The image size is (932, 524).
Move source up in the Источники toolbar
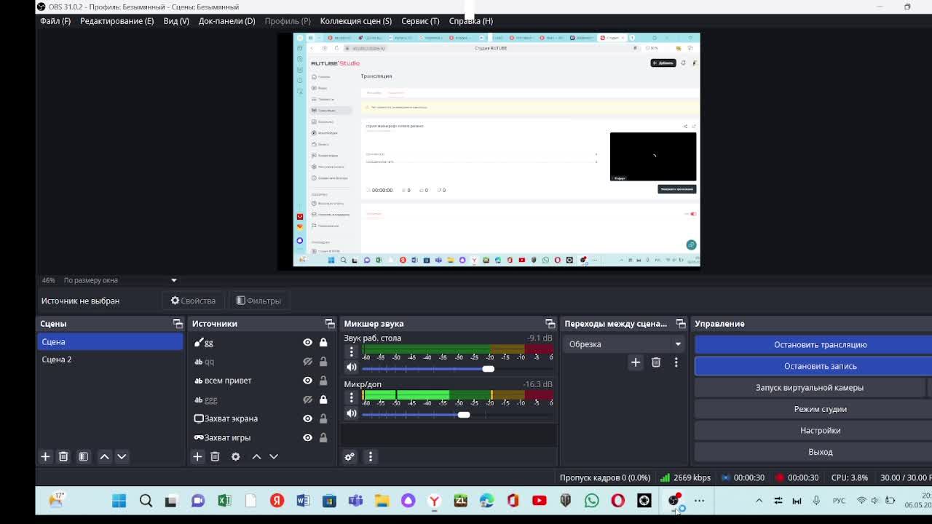(x=256, y=456)
